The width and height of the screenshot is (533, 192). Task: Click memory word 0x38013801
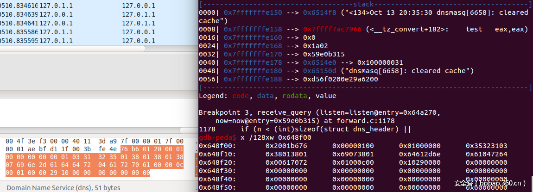click(286, 154)
